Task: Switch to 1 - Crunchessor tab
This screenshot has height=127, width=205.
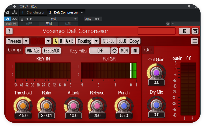Action: click(x=33, y=12)
